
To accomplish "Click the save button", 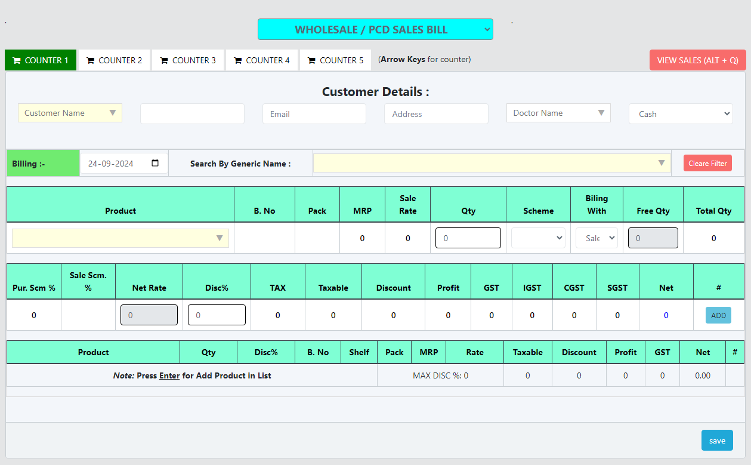I will (717, 441).
